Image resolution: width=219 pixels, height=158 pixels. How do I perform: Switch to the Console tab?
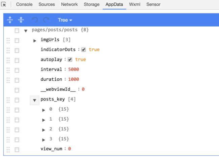[x=24, y=4]
